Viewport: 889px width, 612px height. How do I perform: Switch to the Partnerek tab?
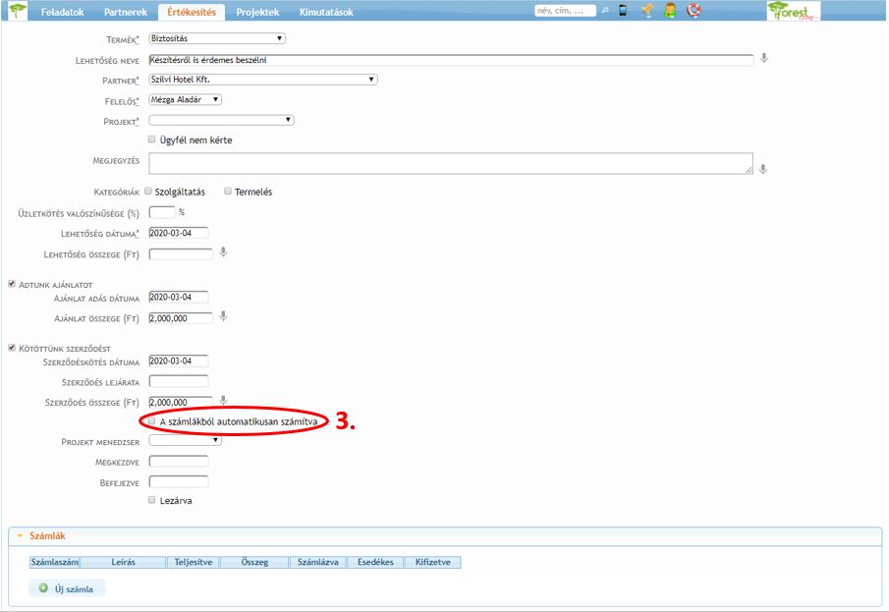(126, 12)
